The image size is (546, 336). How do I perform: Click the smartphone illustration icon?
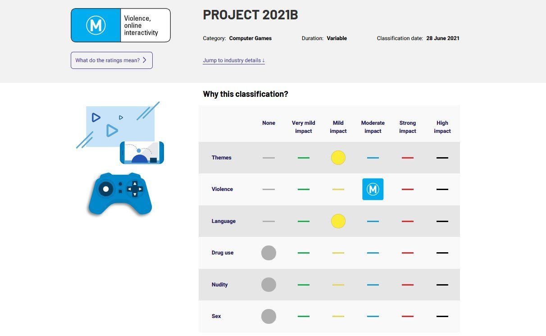click(142, 153)
